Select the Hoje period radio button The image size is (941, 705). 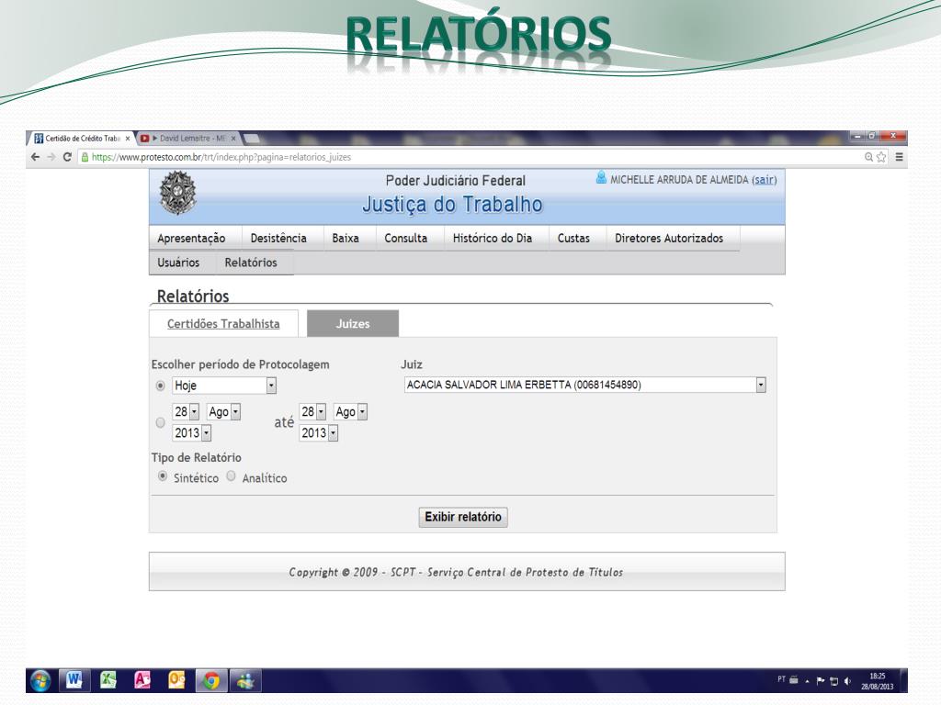click(160, 386)
